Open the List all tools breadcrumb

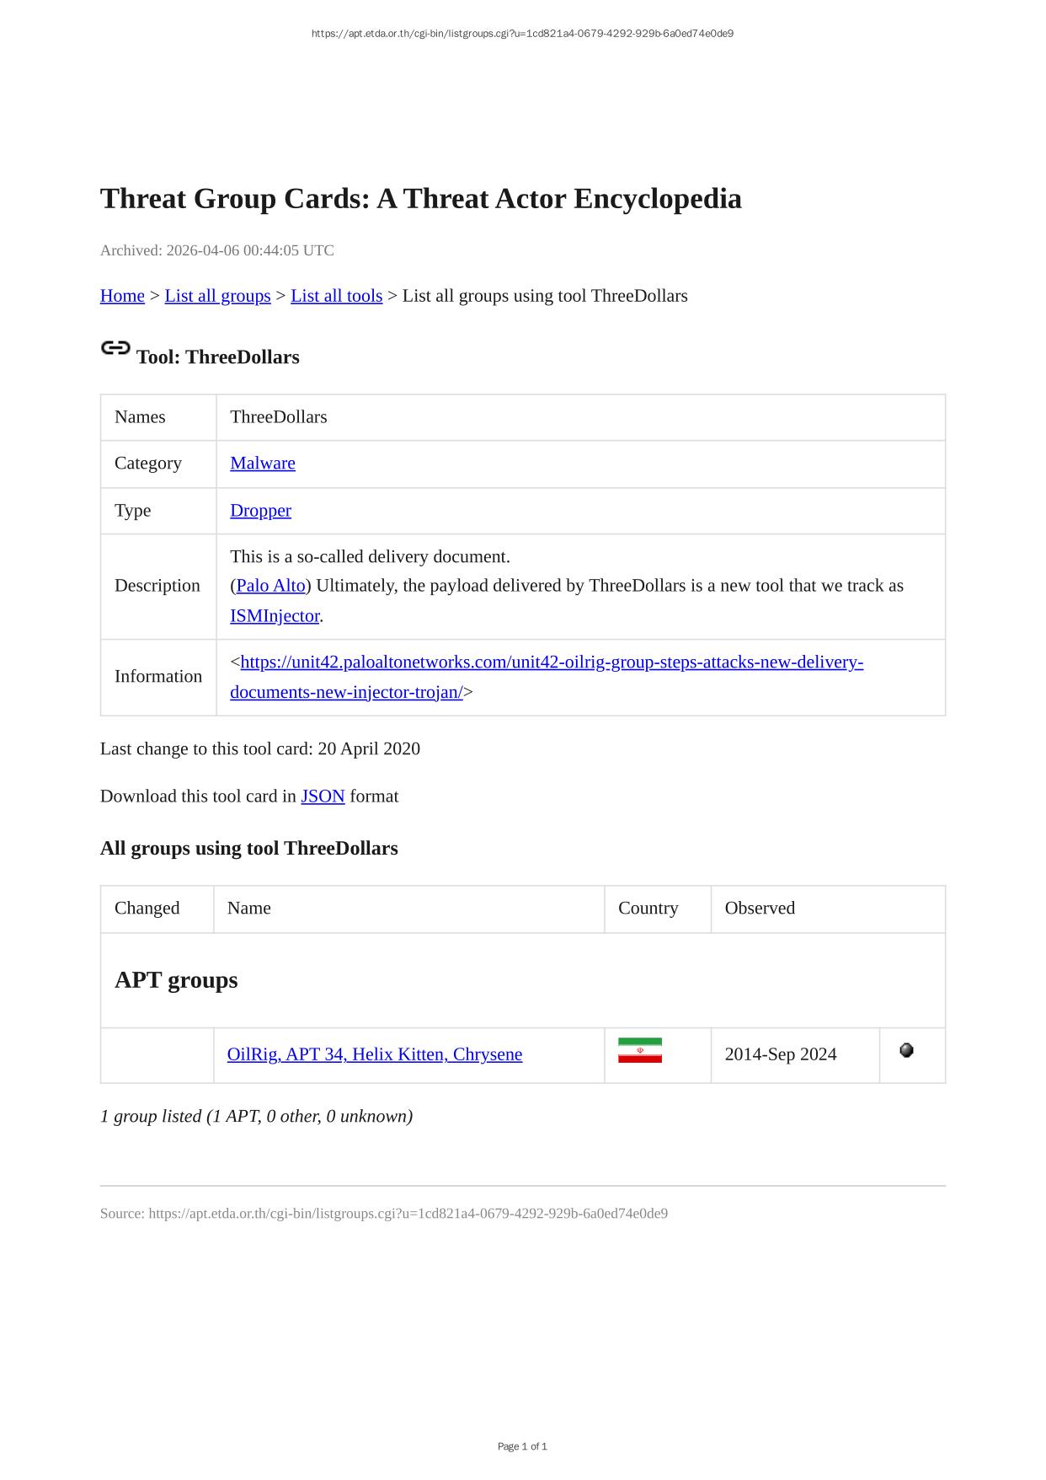336,296
